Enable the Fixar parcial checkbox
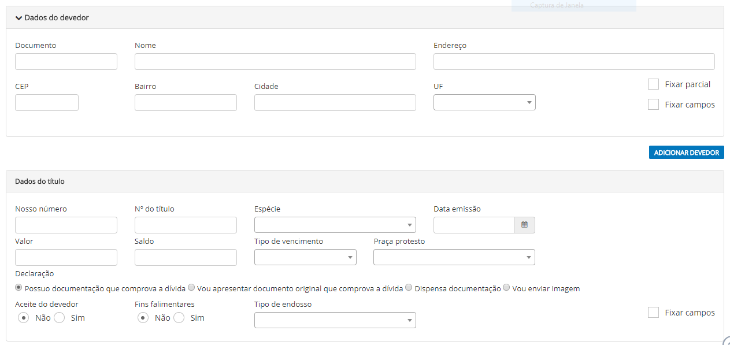The width and height of the screenshot is (730, 345). pyautogui.click(x=653, y=84)
